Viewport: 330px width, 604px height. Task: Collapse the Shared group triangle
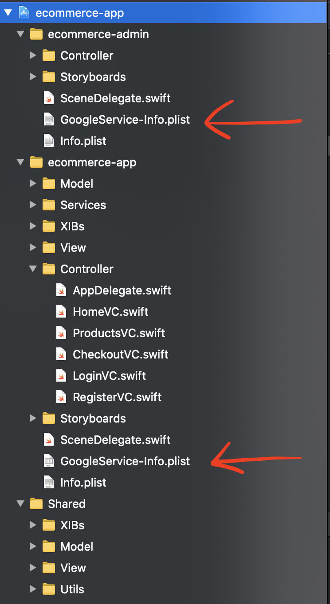tap(20, 504)
